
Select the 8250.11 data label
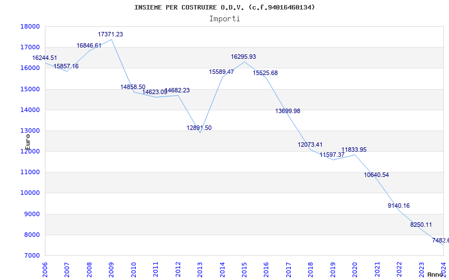[421, 225]
